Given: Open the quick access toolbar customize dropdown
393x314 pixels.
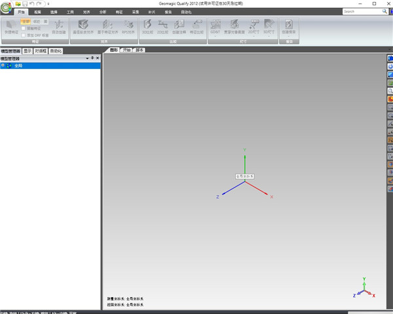Looking at the screenshot, I should (48, 4).
